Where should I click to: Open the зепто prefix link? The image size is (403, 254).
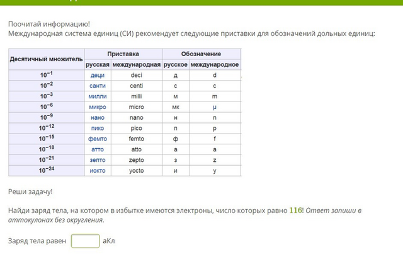[x=98, y=160]
